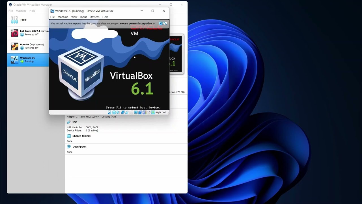
Task: Open File menu in Windows DC VM window
Action: click(x=53, y=17)
